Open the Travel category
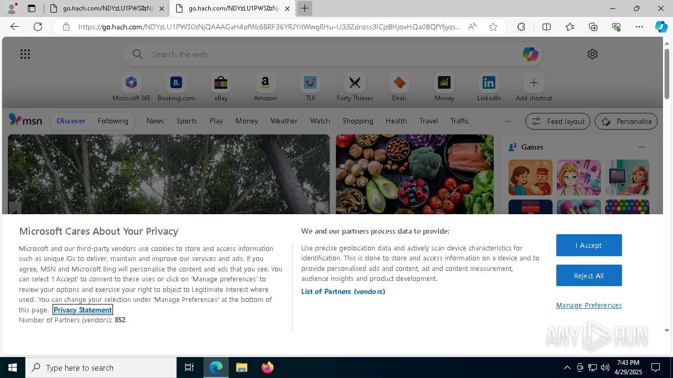 [429, 121]
